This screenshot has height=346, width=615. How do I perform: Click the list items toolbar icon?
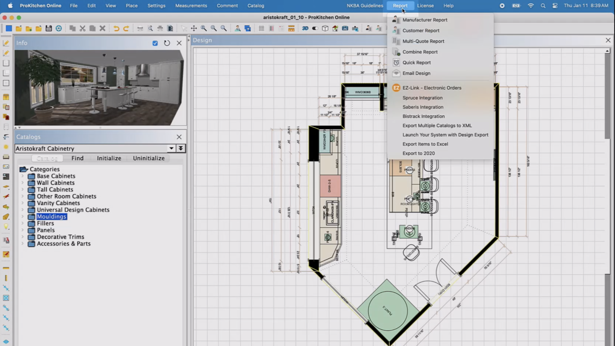click(281, 28)
